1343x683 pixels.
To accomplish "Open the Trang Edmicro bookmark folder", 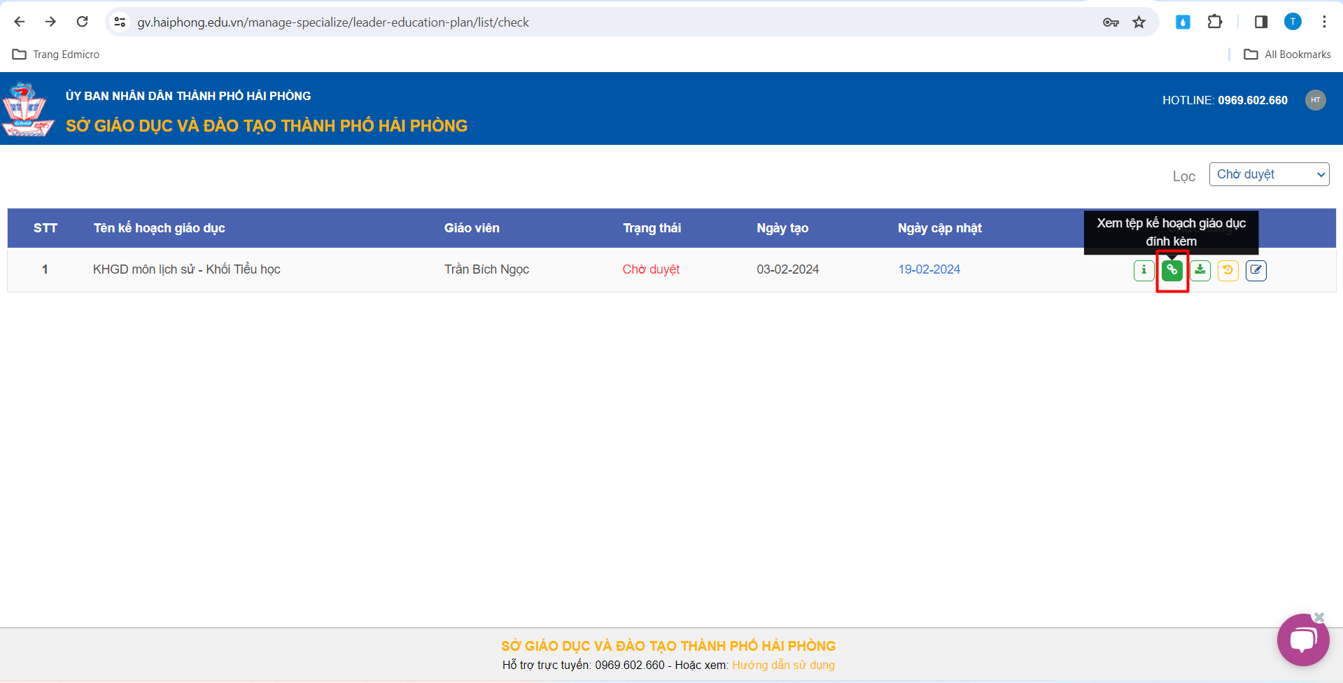I will [x=56, y=55].
